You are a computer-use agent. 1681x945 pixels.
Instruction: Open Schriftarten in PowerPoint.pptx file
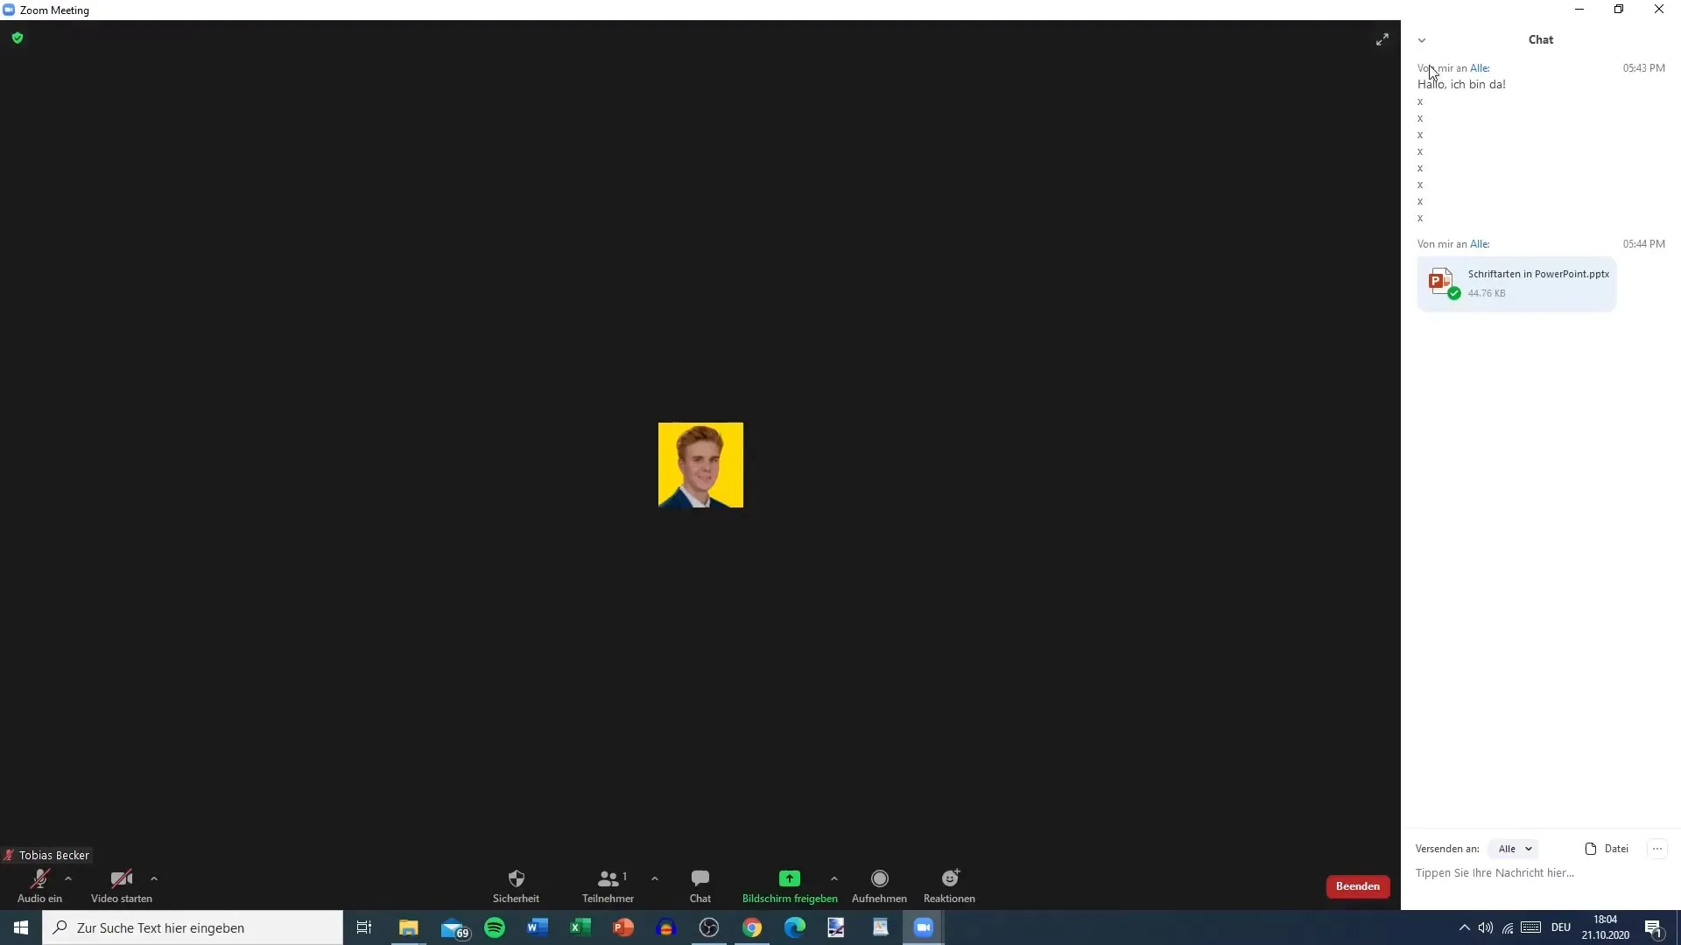coord(1516,282)
